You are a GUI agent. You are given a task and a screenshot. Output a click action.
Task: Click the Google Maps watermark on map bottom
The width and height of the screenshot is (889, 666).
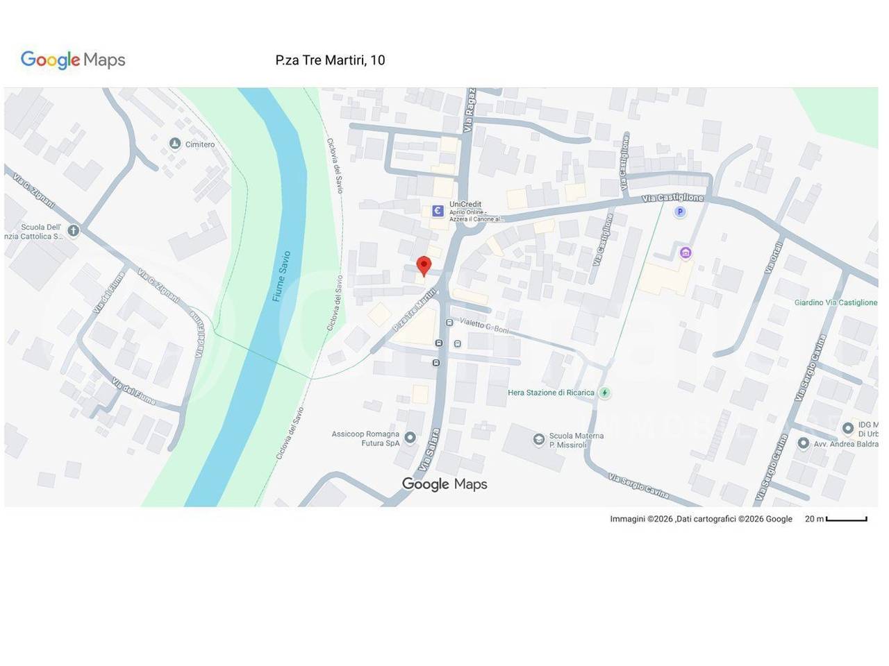click(x=444, y=484)
